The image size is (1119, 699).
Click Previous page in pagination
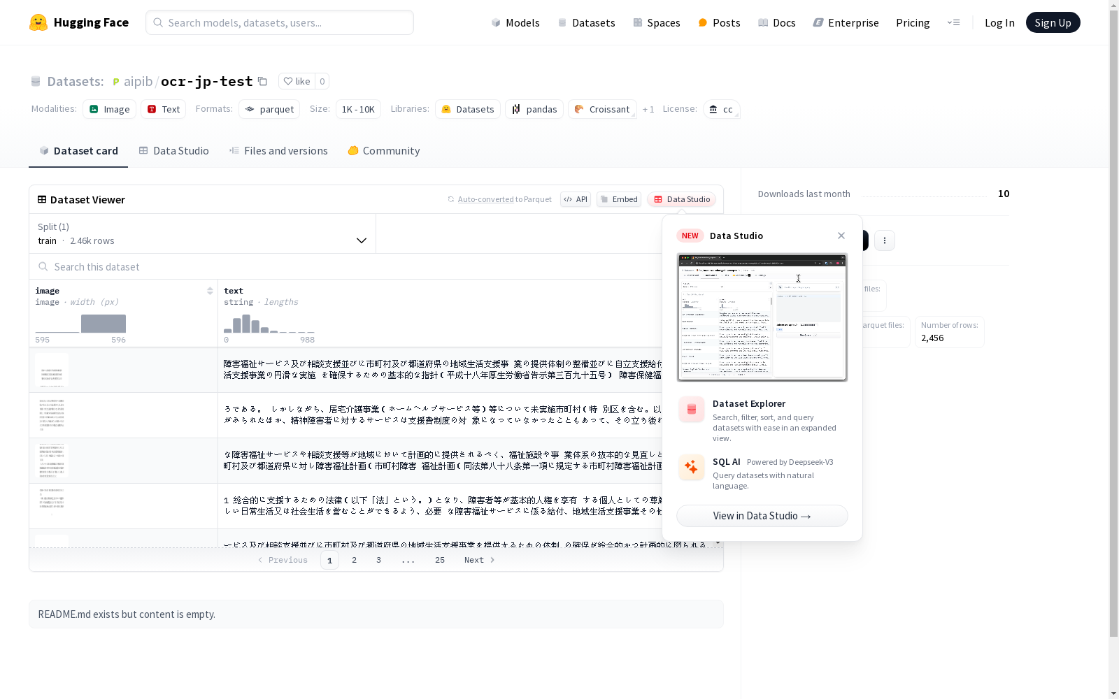click(x=283, y=560)
